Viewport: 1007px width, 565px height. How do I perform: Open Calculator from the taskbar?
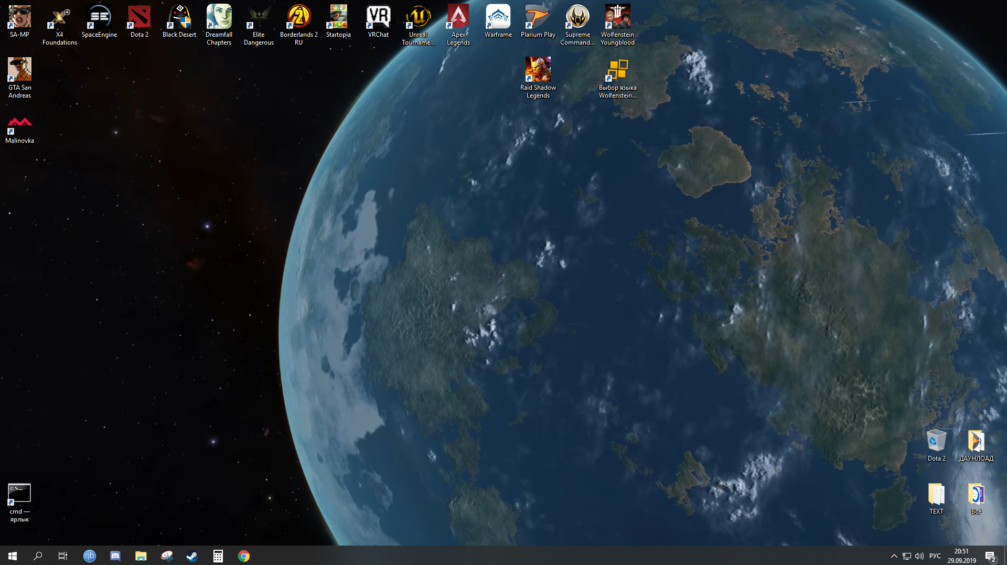pos(218,556)
